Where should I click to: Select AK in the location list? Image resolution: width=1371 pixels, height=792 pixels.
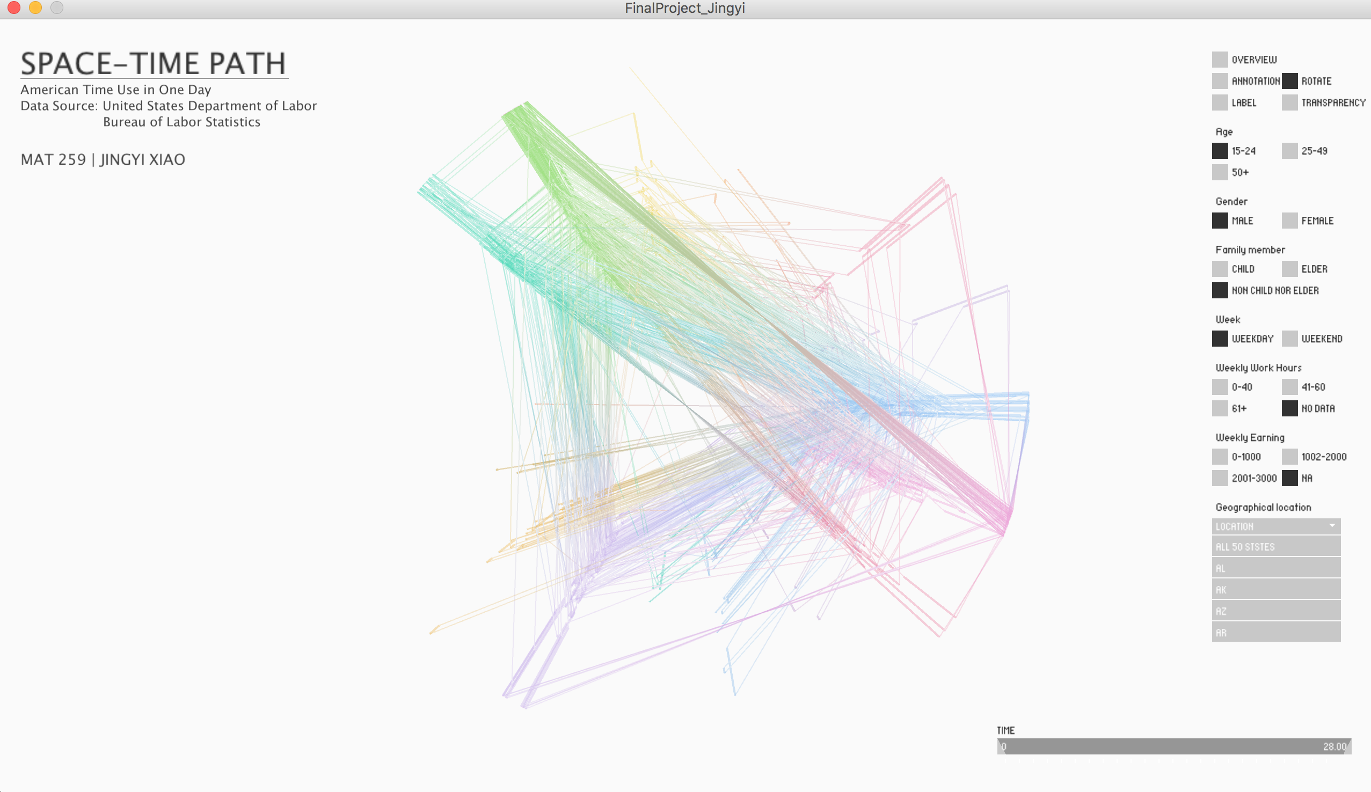1275,590
